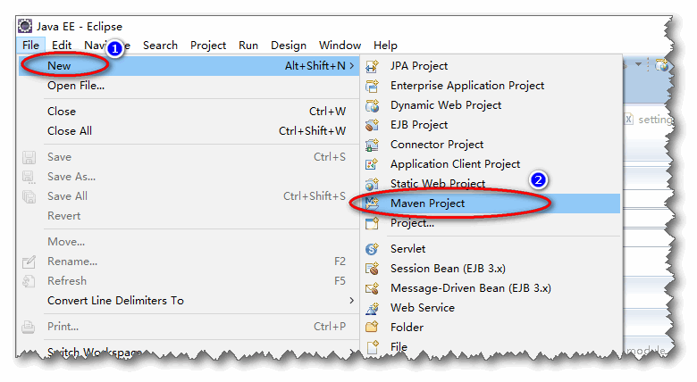697x382 pixels.
Task: Click the Save floppy disk icon
Action: point(29,157)
